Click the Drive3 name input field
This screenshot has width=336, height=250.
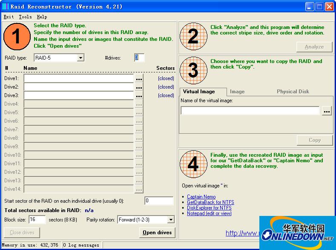(x=79, y=95)
